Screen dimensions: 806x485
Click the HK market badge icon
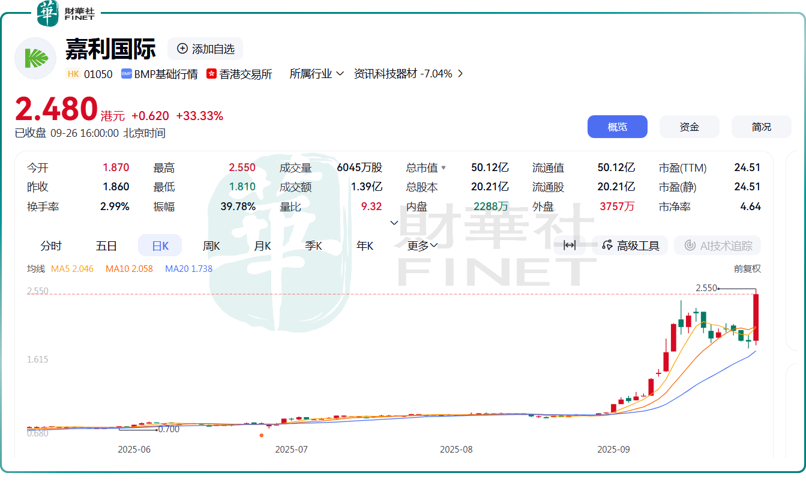click(73, 74)
